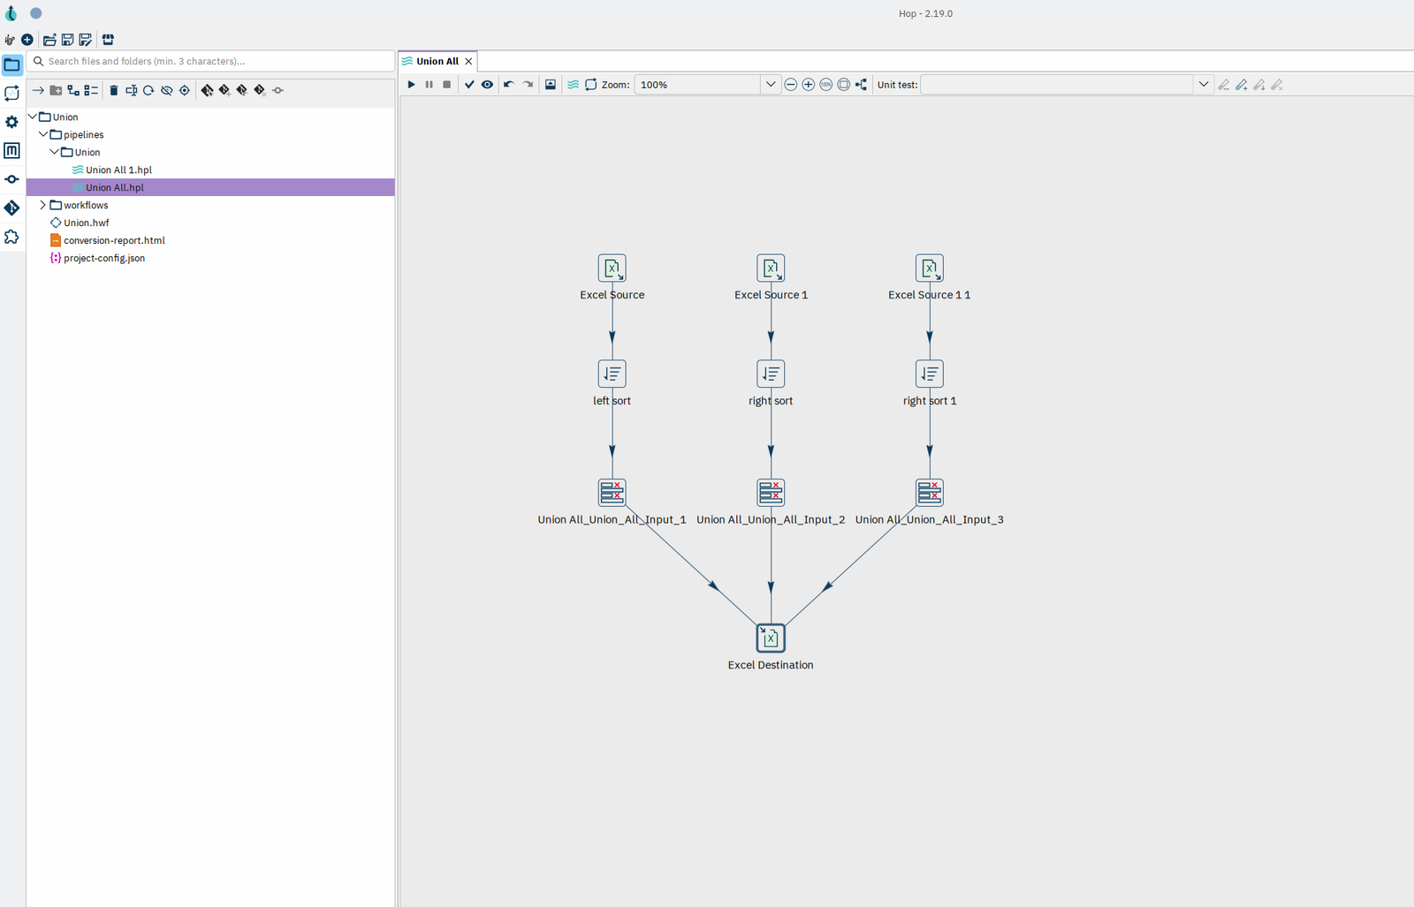The image size is (1414, 907).
Task: Preview the pipeline with the eye icon
Action: click(487, 85)
